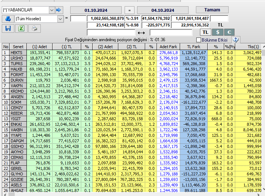Click the double-headed arrow swap icon
Viewport: 265px width, 196px height.
coord(141,33)
